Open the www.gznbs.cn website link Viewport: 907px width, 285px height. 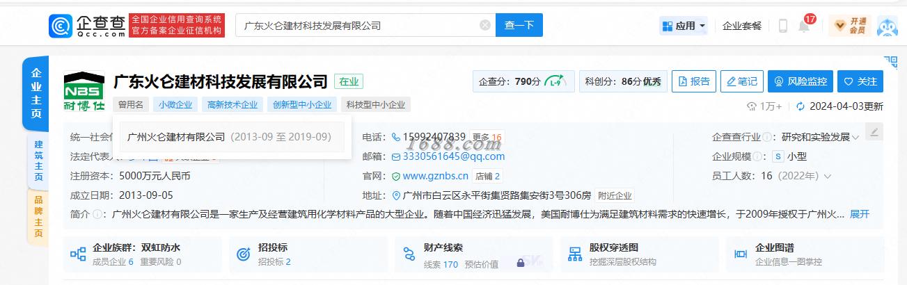point(436,176)
